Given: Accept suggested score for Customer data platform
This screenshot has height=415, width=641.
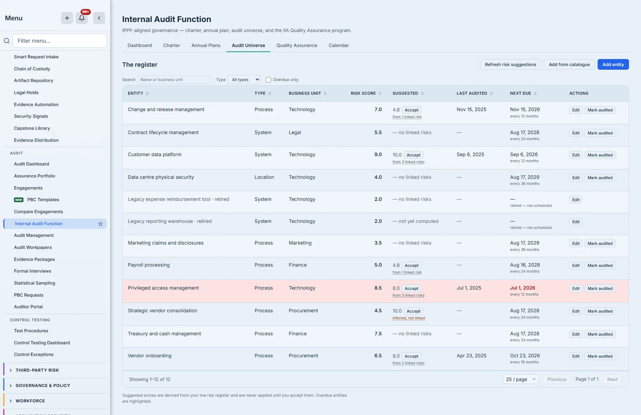Looking at the screenshot, I should pyautogui.click(x=413, y=155).
